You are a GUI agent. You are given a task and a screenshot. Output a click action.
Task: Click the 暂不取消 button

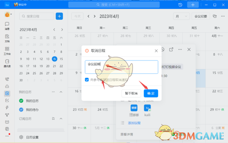131,93
